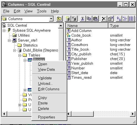Screen dimensions: 137x125
Task: Click the Name column header
Action: [x=87, y=26]
